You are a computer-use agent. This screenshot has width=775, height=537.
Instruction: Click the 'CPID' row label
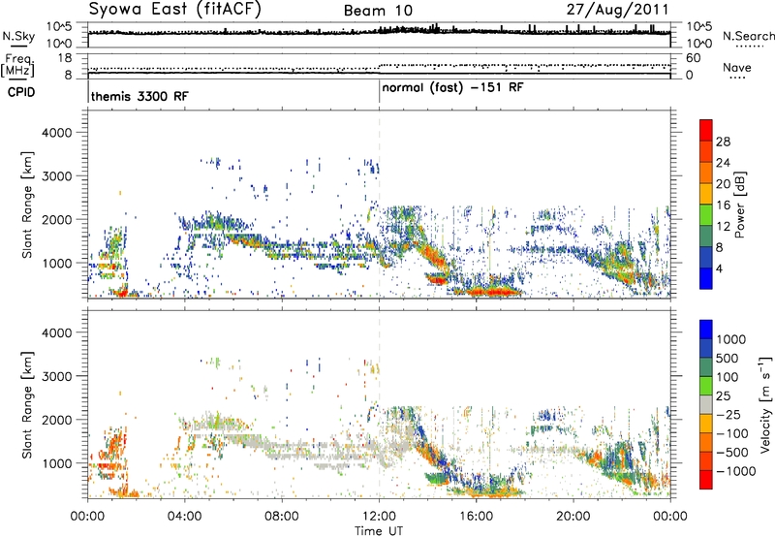click(x=21, y=92)
